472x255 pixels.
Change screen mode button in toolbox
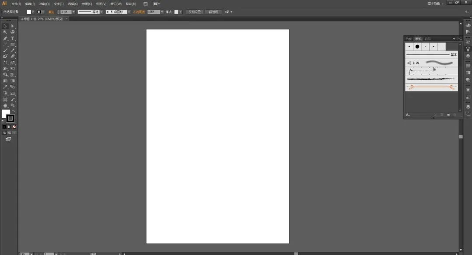(x=8, y=139)
